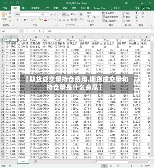Viewport: 154px width, 168px height.
Task: Click the center align icon
Action: click(64, 20)
